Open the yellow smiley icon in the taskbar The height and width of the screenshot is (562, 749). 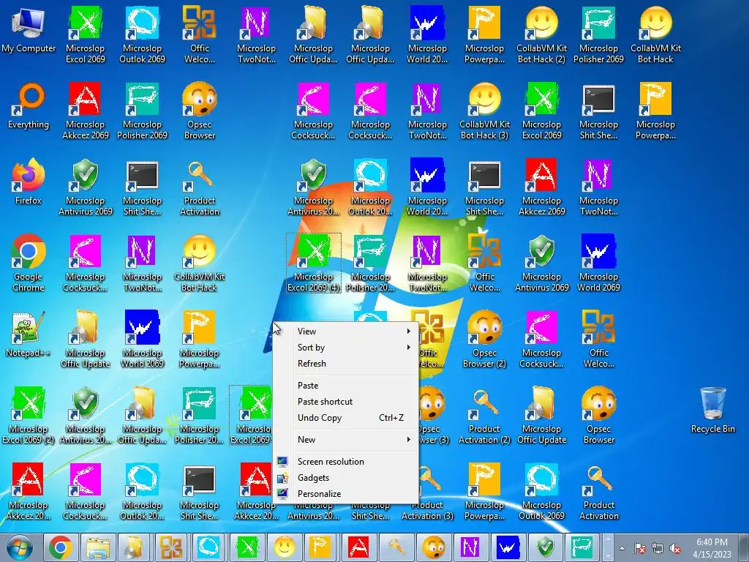coord(285,547)
